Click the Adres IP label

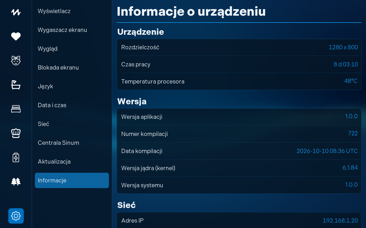(x=132, y=221)
